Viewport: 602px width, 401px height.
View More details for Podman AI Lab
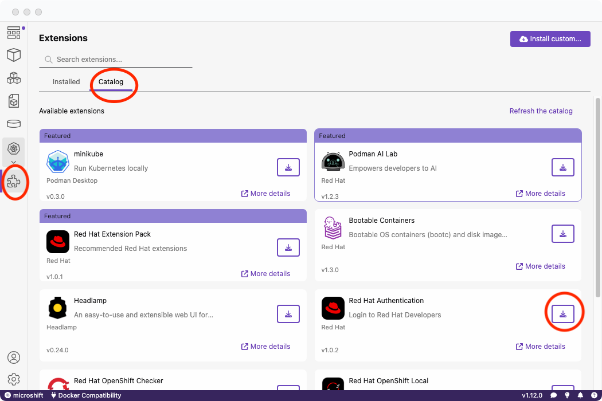pyautogui.click(x=540, y=194)
